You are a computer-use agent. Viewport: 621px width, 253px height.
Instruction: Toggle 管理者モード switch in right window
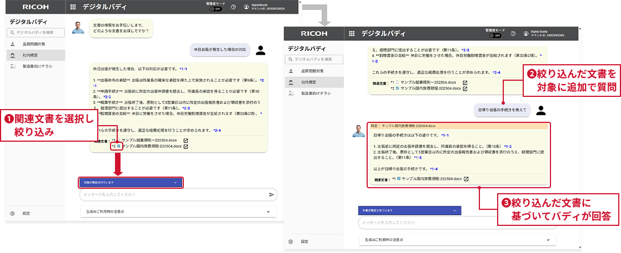(494, 35)
